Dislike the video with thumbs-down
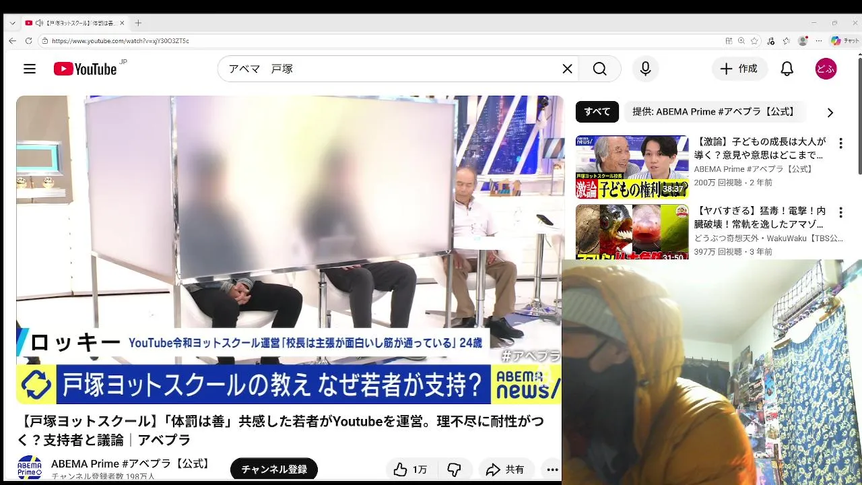Viewport: 862px width, 485px height. click(455, 470)
